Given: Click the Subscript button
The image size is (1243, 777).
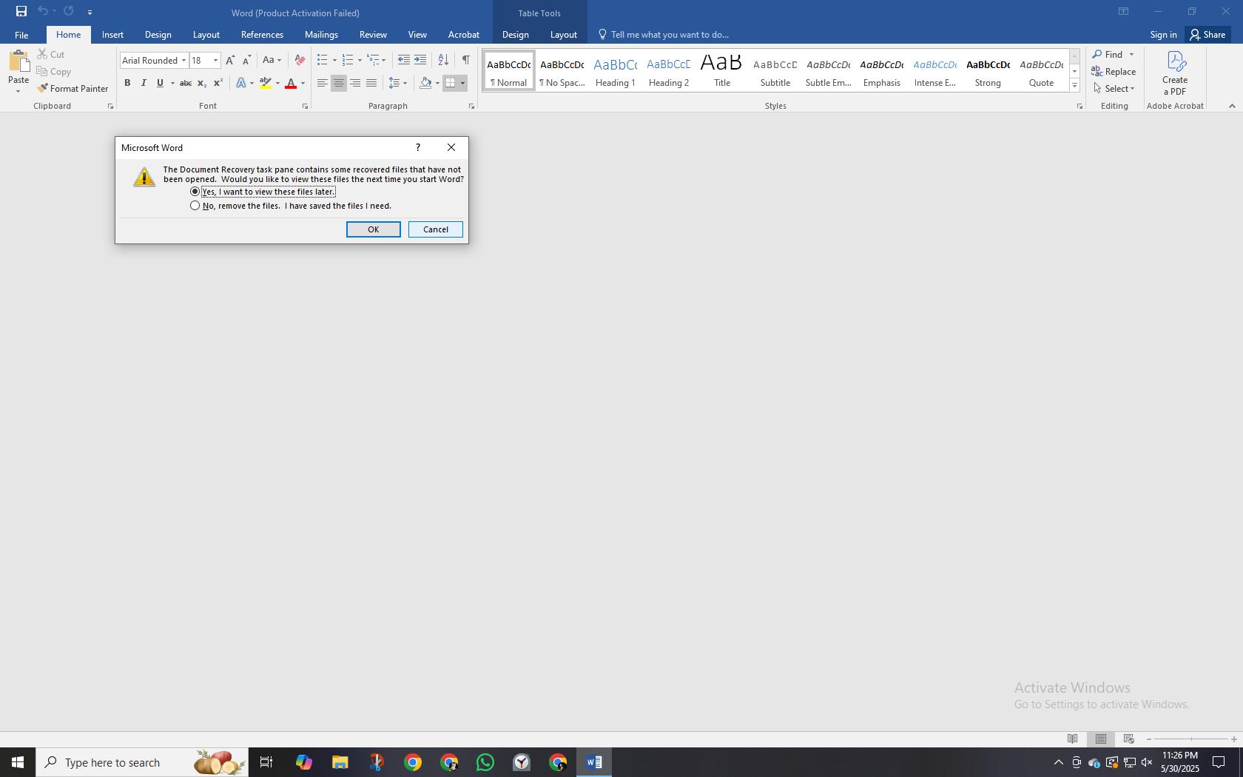Looking at the screenshot, I should 202,83.
